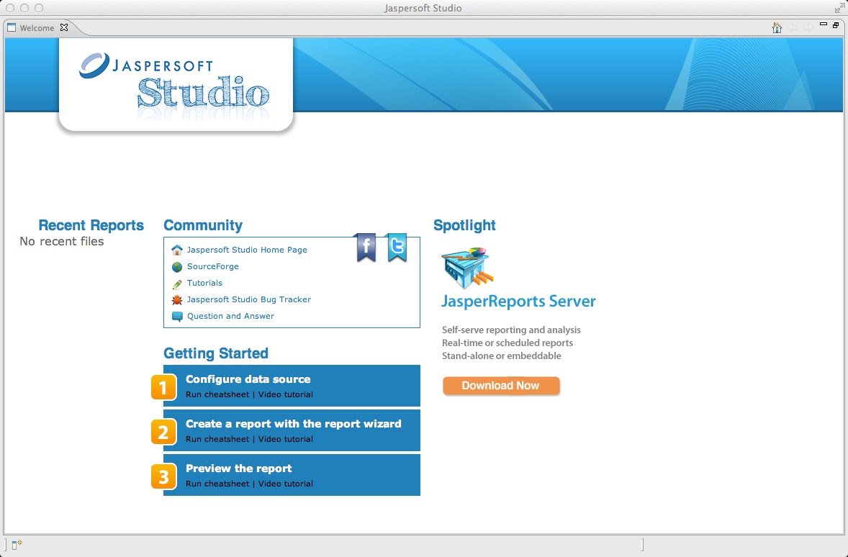This screenshot has width=848, height=557.
Task: Click "Real-time or scheduled reports" text
Action: tap(508, 343)
